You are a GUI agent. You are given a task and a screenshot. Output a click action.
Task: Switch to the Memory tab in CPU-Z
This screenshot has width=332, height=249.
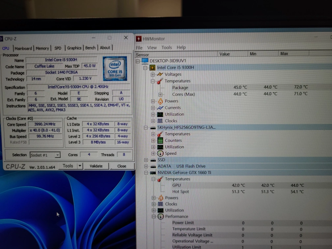pos(42,48)
